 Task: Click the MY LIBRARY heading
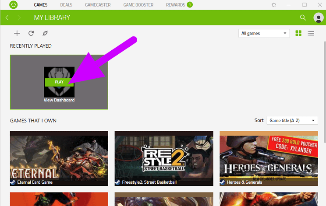(52, 17)
